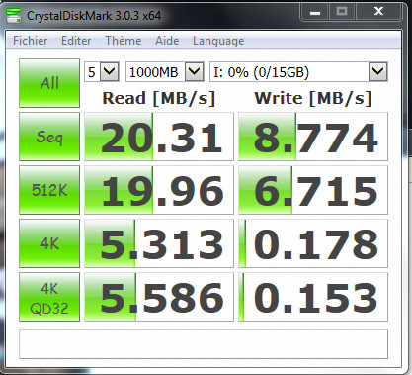
Task: Start the 4K QD32 benchmark
Action: (x=49, y=297)
